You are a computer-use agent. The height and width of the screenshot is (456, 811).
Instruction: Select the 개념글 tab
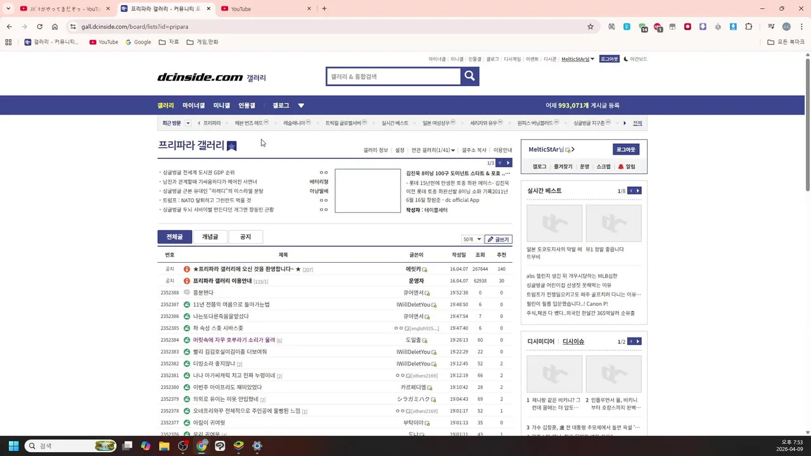point(210,237)
